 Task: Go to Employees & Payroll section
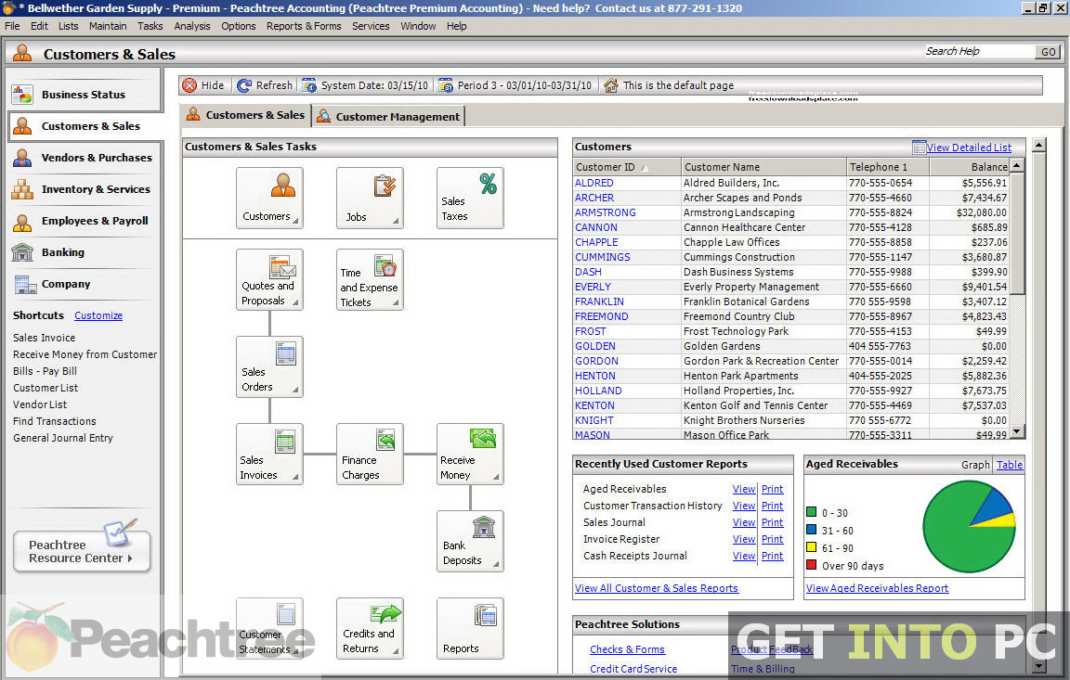tap(84, 221)
